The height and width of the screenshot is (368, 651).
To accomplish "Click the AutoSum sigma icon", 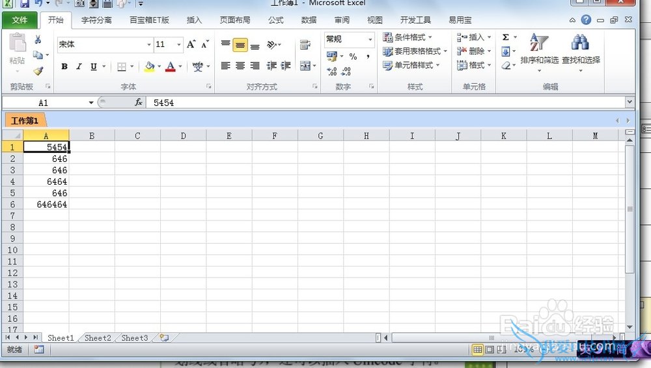I will (506, 37).
